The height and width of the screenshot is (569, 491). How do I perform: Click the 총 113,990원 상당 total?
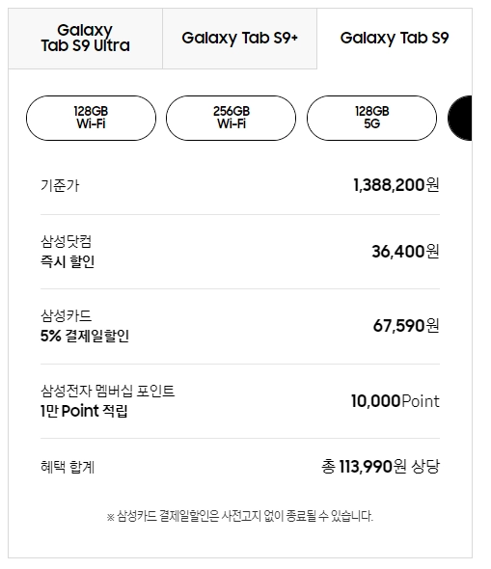pos(380,467)
